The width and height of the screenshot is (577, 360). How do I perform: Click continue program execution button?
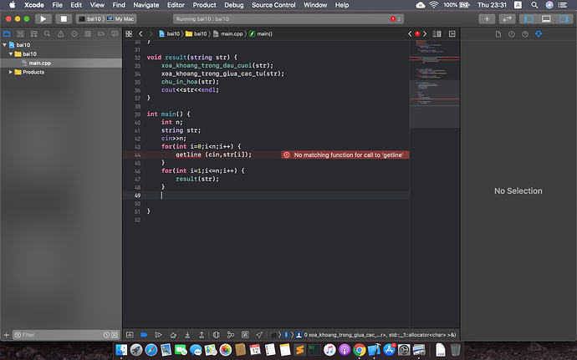[x=158, y=335]
